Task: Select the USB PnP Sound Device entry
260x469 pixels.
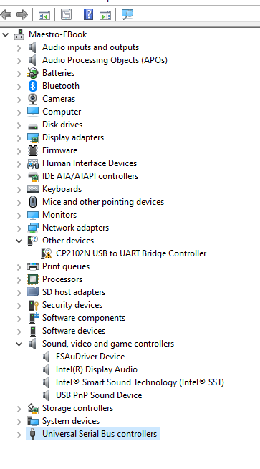Action: [99, 395]
